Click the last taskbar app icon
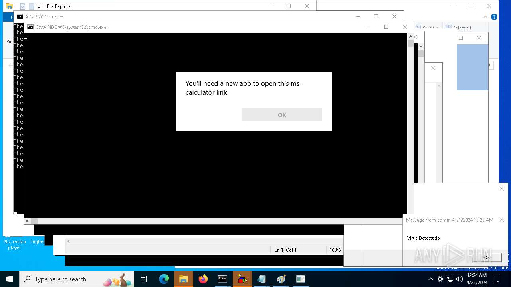511x287 pixels. click(301, 279)
